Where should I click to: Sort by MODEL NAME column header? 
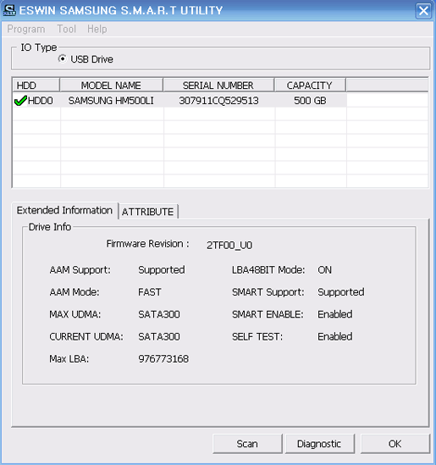tap(112, 86)
